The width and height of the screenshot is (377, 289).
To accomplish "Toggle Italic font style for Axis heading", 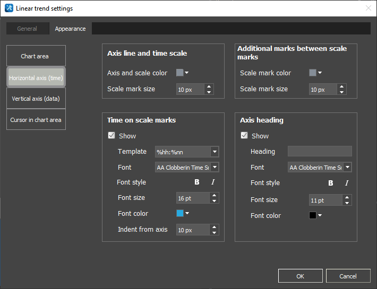I will point(347,183).
